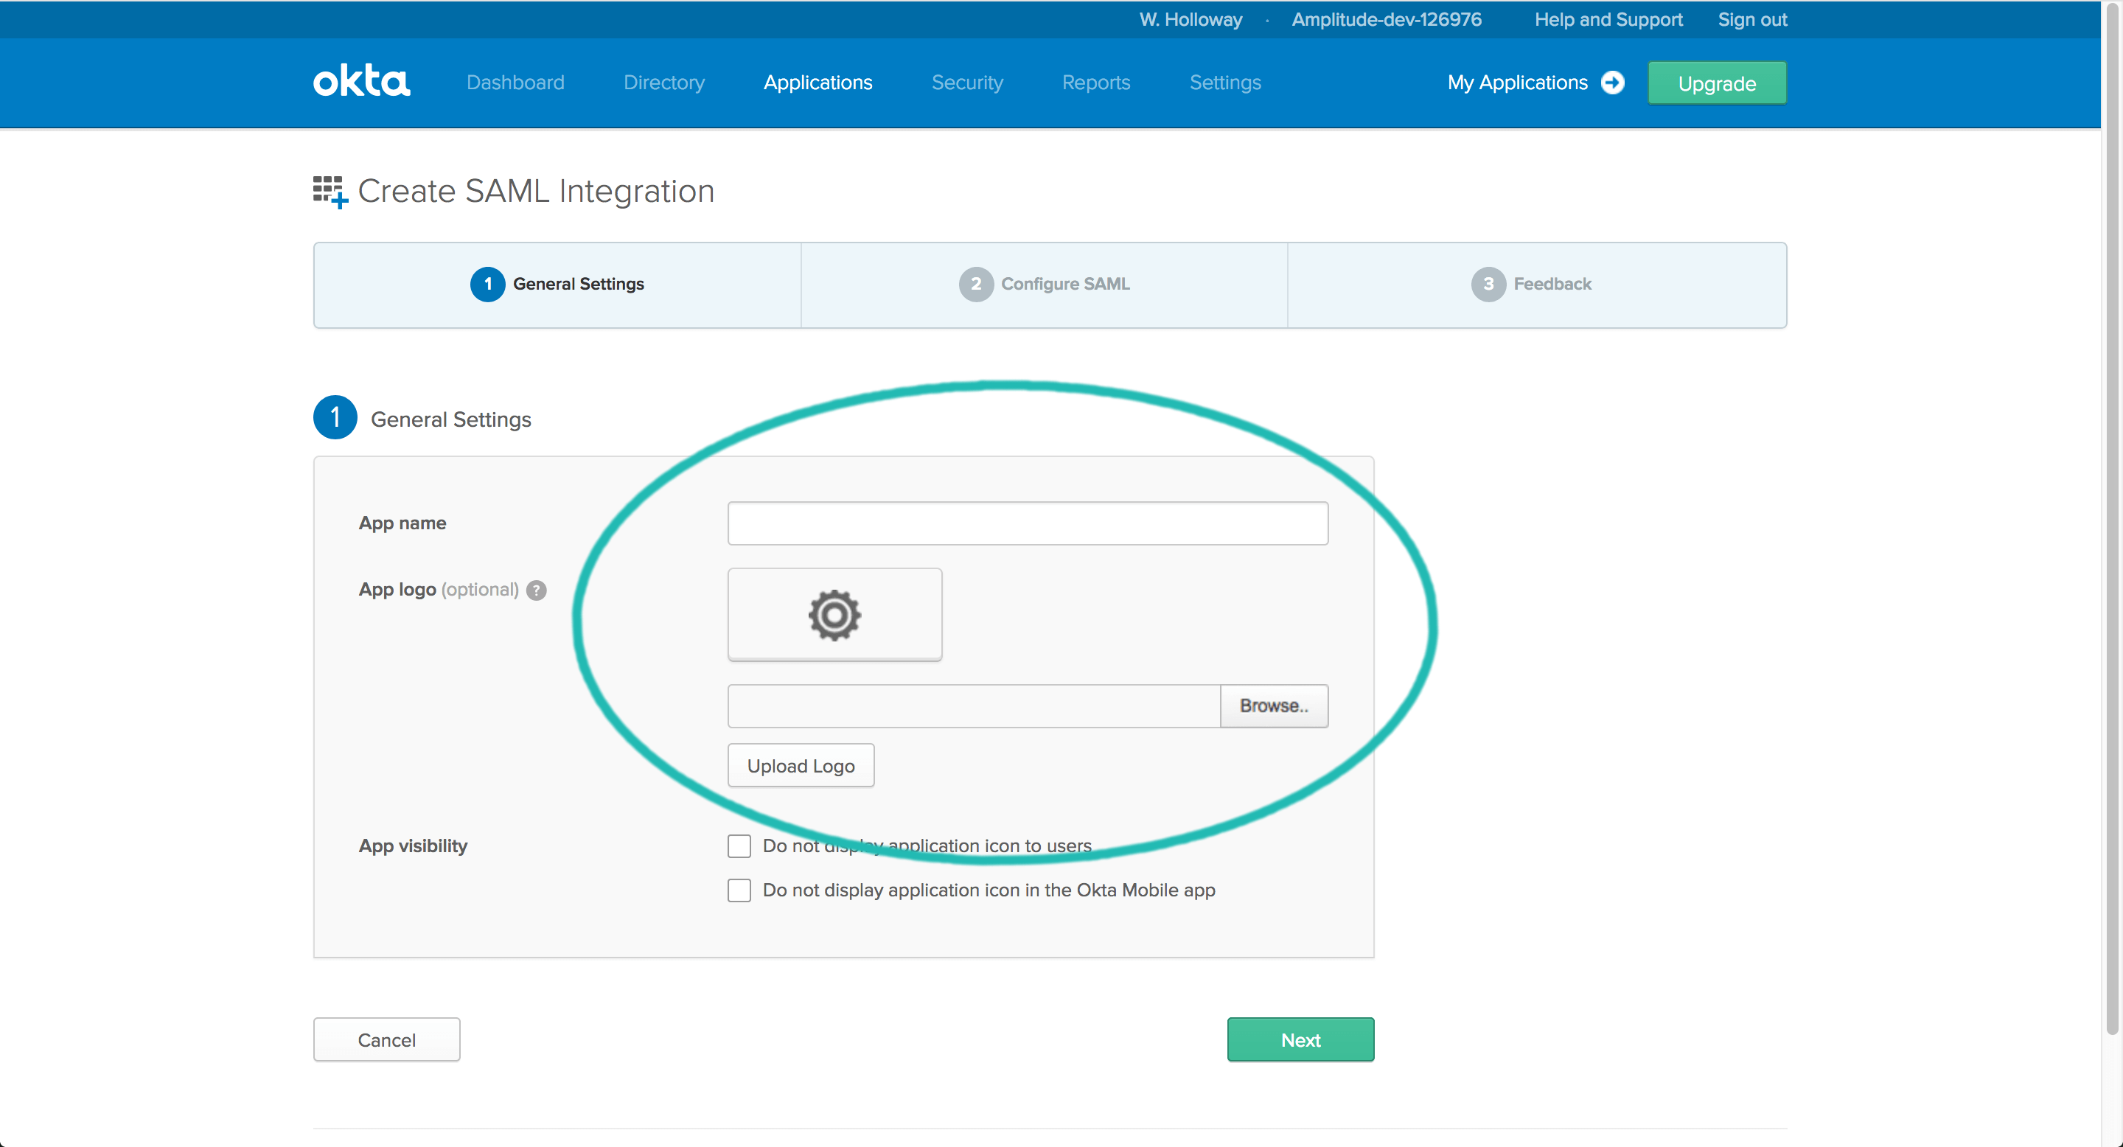Click the App name input field

[x=1027, y=521]
